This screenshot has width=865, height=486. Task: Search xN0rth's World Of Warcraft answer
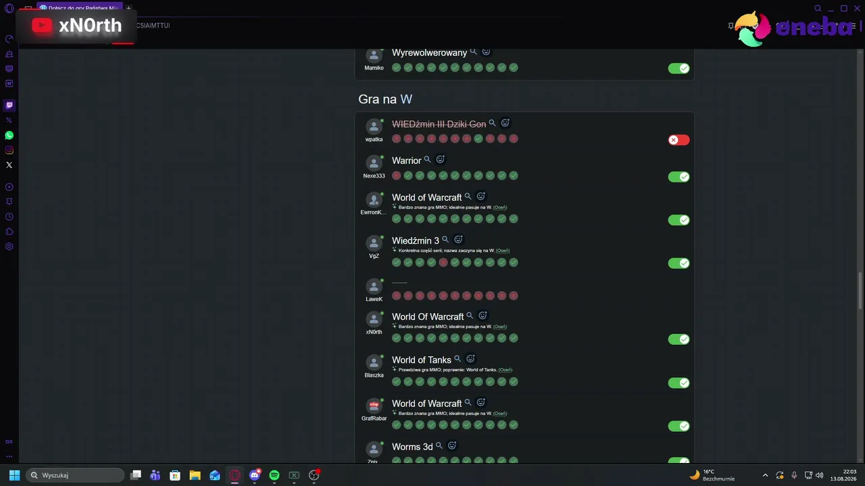(x=470, y=316)
